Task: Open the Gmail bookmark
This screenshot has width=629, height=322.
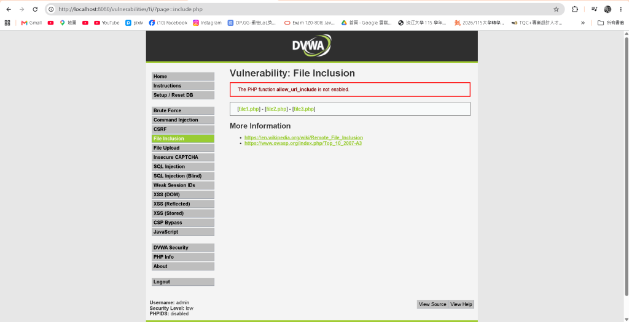Action: pyautogui.click(x=31, y=23)
